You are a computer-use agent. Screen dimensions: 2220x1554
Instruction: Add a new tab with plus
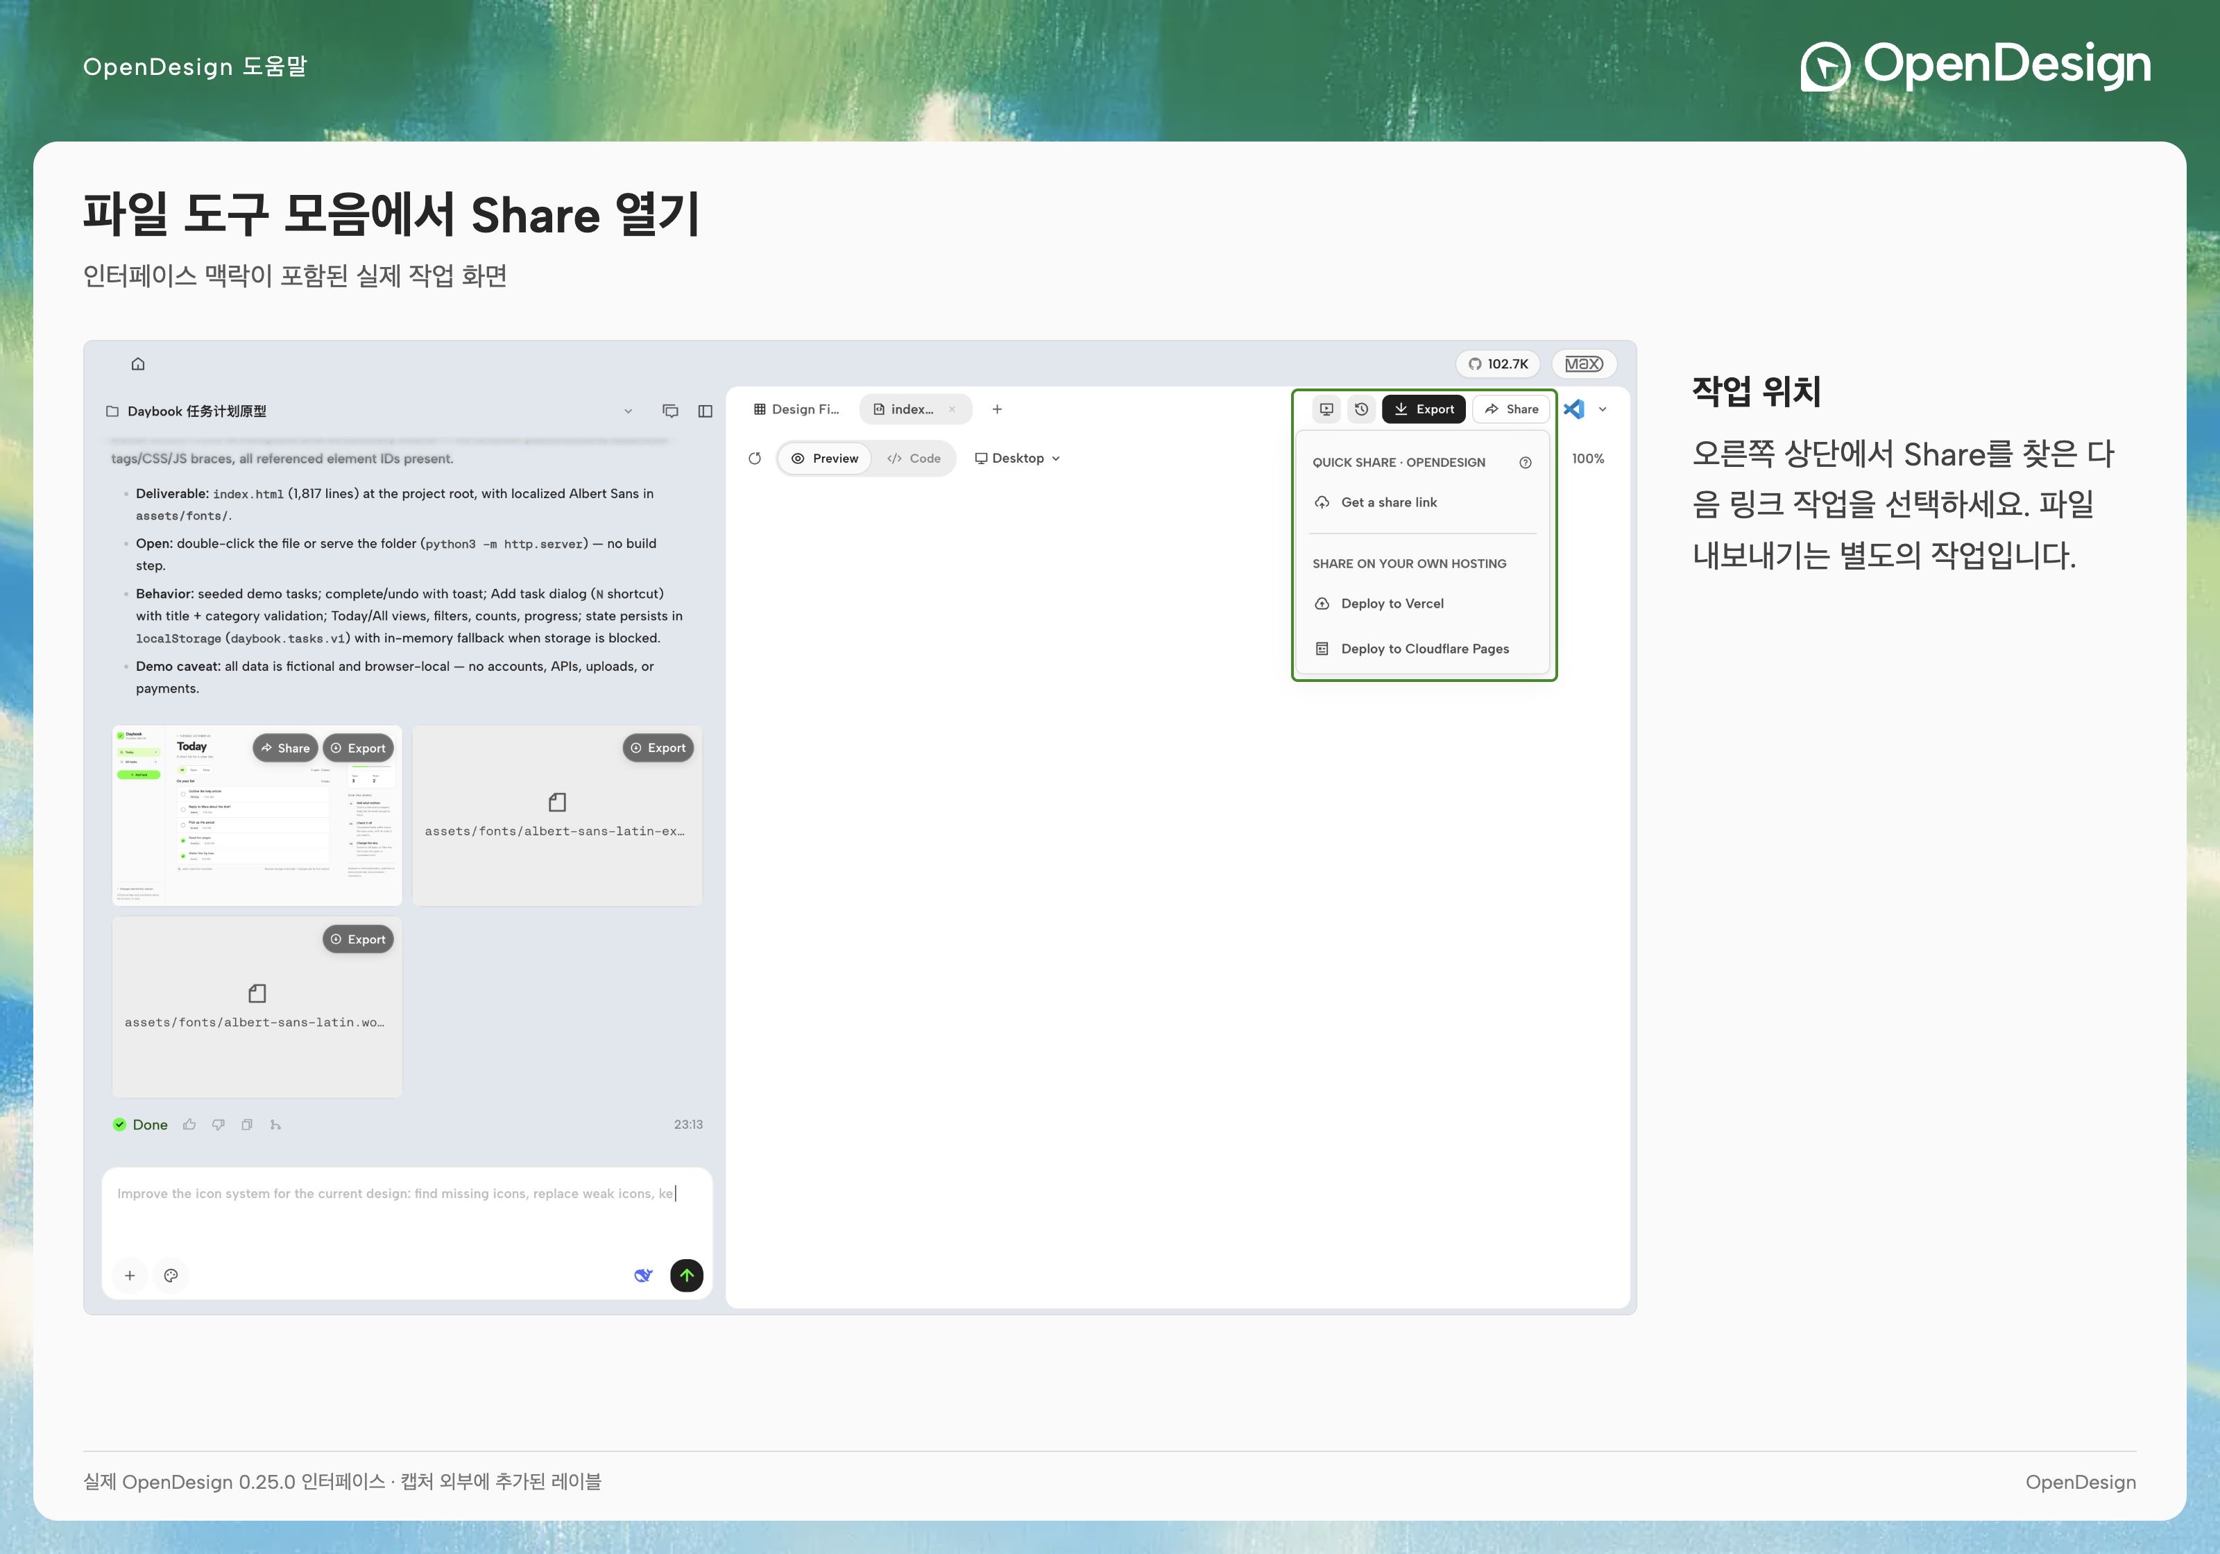[x=997, y=409]
